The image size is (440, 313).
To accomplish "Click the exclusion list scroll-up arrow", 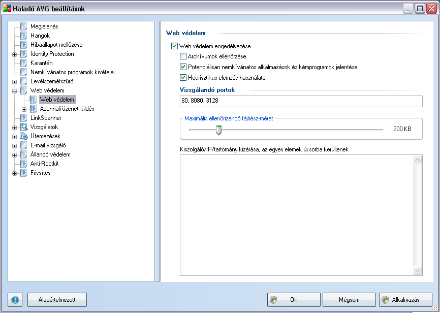I will 418,160.
